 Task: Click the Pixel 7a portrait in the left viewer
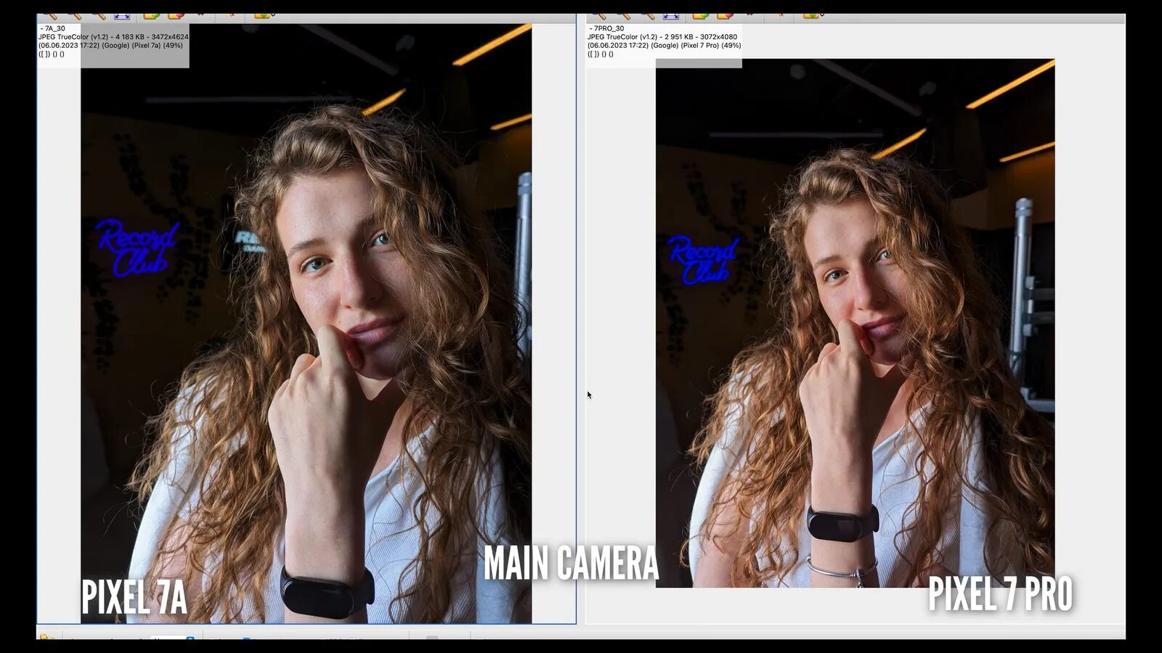(x=306, y=324)
